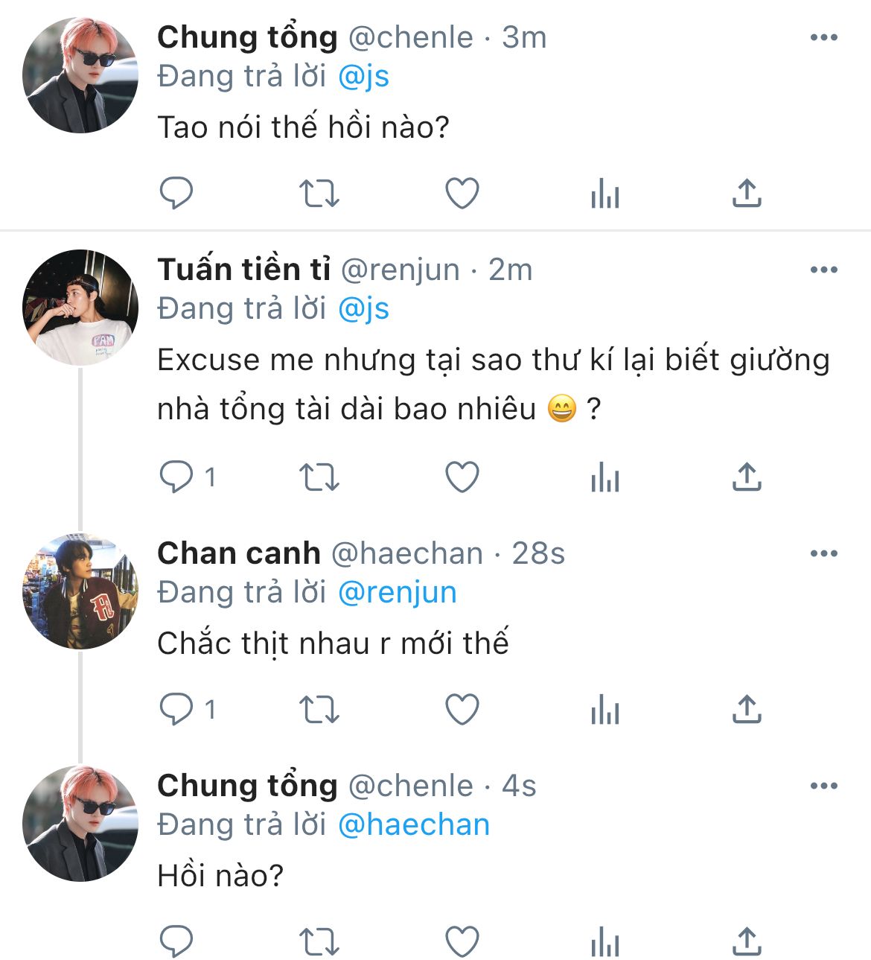Open Tuấn tiền tỉ's profile picture
The height and width of the screenshot is (960, 871).
click(80, 308)
